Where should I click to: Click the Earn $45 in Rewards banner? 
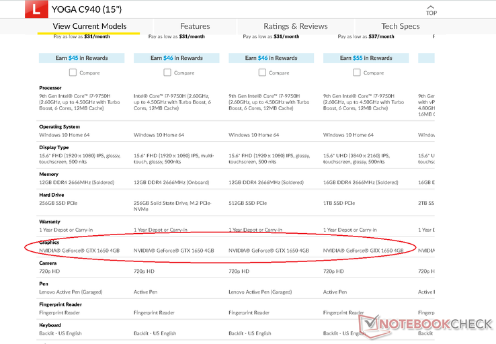coord(81,58)
